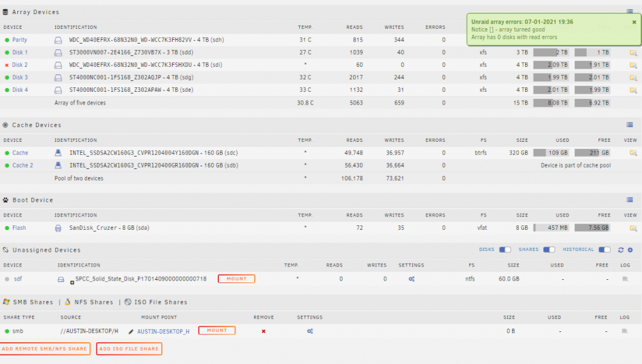Click the Disk 2 drive icon

coord(58,65)
